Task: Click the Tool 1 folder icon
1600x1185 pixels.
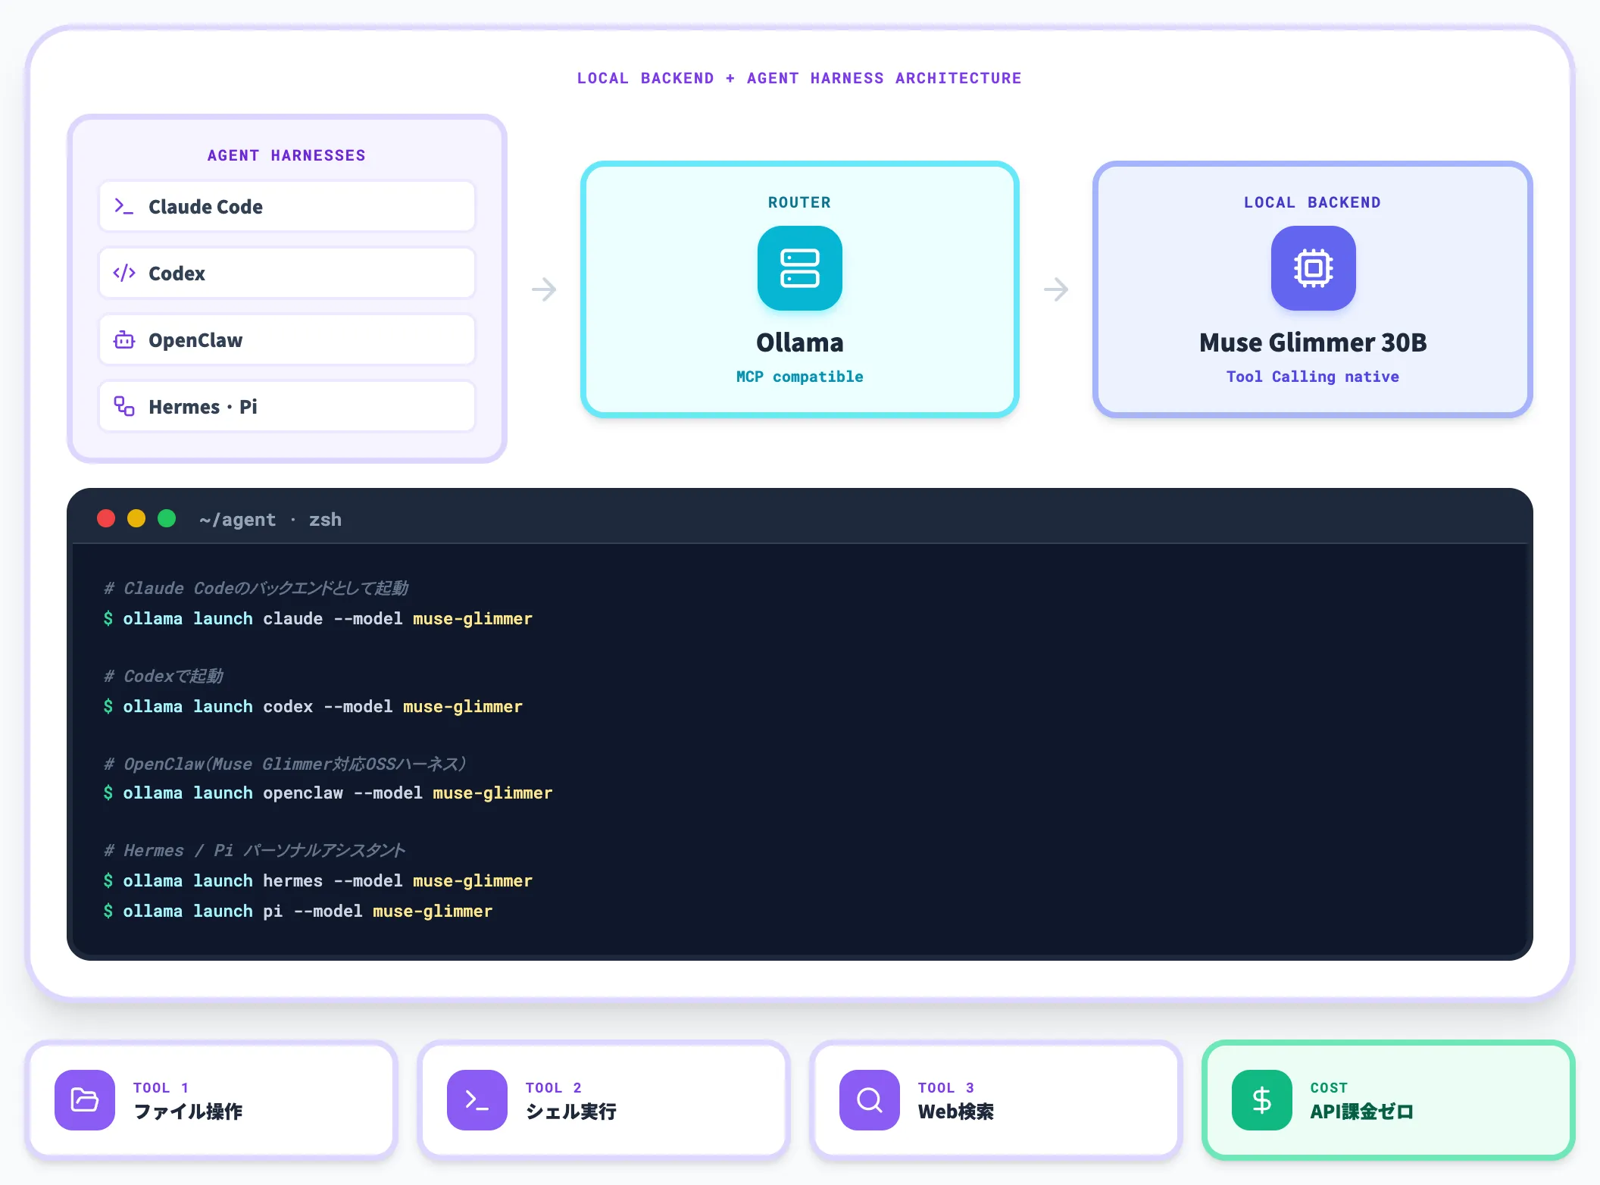Action: click(85, 1099)
